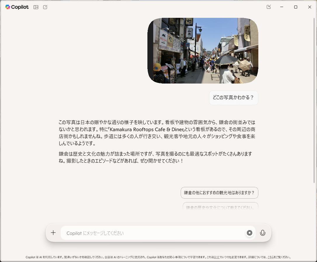Viewport: 317px width, 262px height.
Task: Activate voice input with the microphone icon
Action: pos(263,233)
